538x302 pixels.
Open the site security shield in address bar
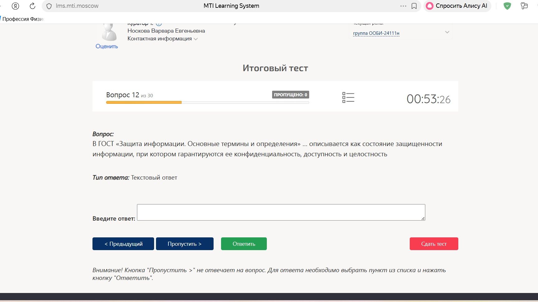[49, 6]
